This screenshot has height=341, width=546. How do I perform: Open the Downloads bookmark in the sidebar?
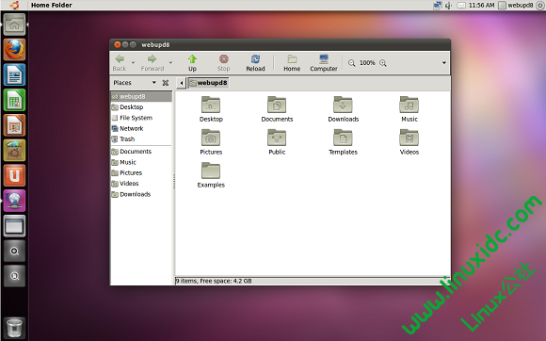coord(141,194)
